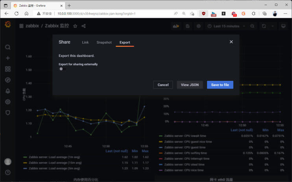Click the Load average (1m avg) legend
The image size is (292, 182).
[x=54, y=157]
